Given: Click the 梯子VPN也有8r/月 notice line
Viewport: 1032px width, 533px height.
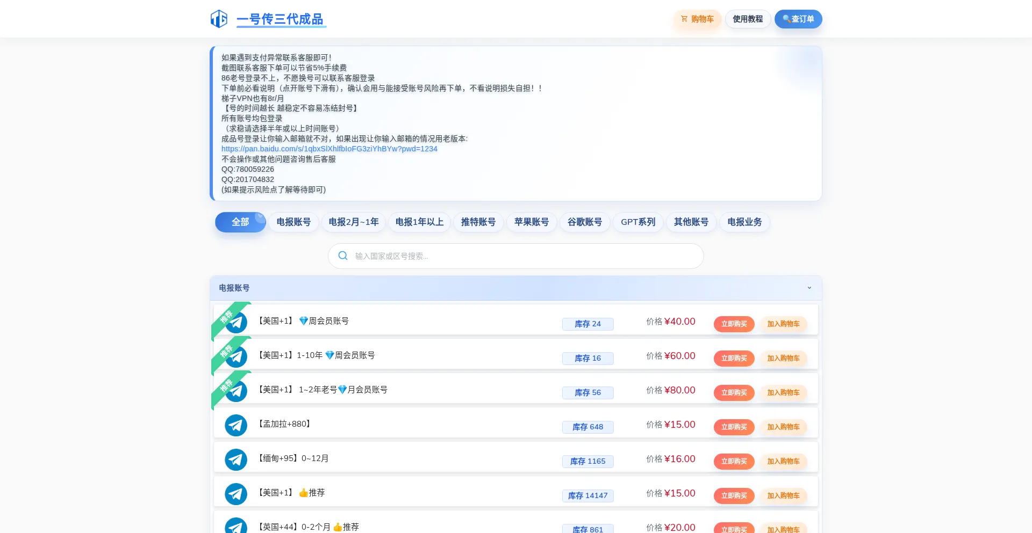Looking at the screenshot, I should click(253, 98).
